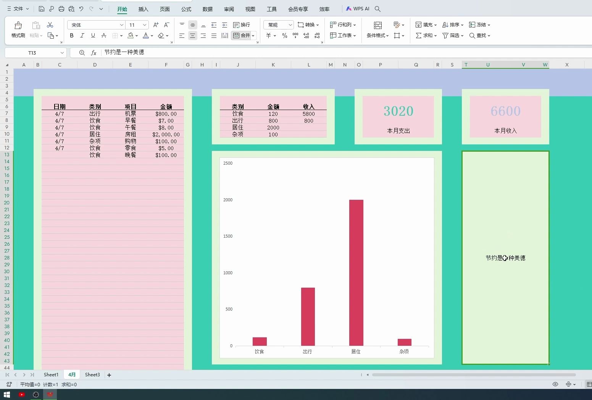
Task: Click the WPS AI button
Action: click(x=358, y=9)
